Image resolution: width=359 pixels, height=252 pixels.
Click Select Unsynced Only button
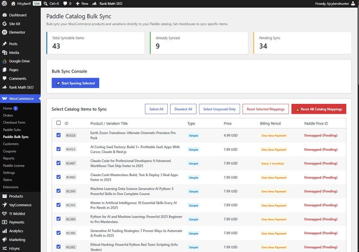pos(219,109)
